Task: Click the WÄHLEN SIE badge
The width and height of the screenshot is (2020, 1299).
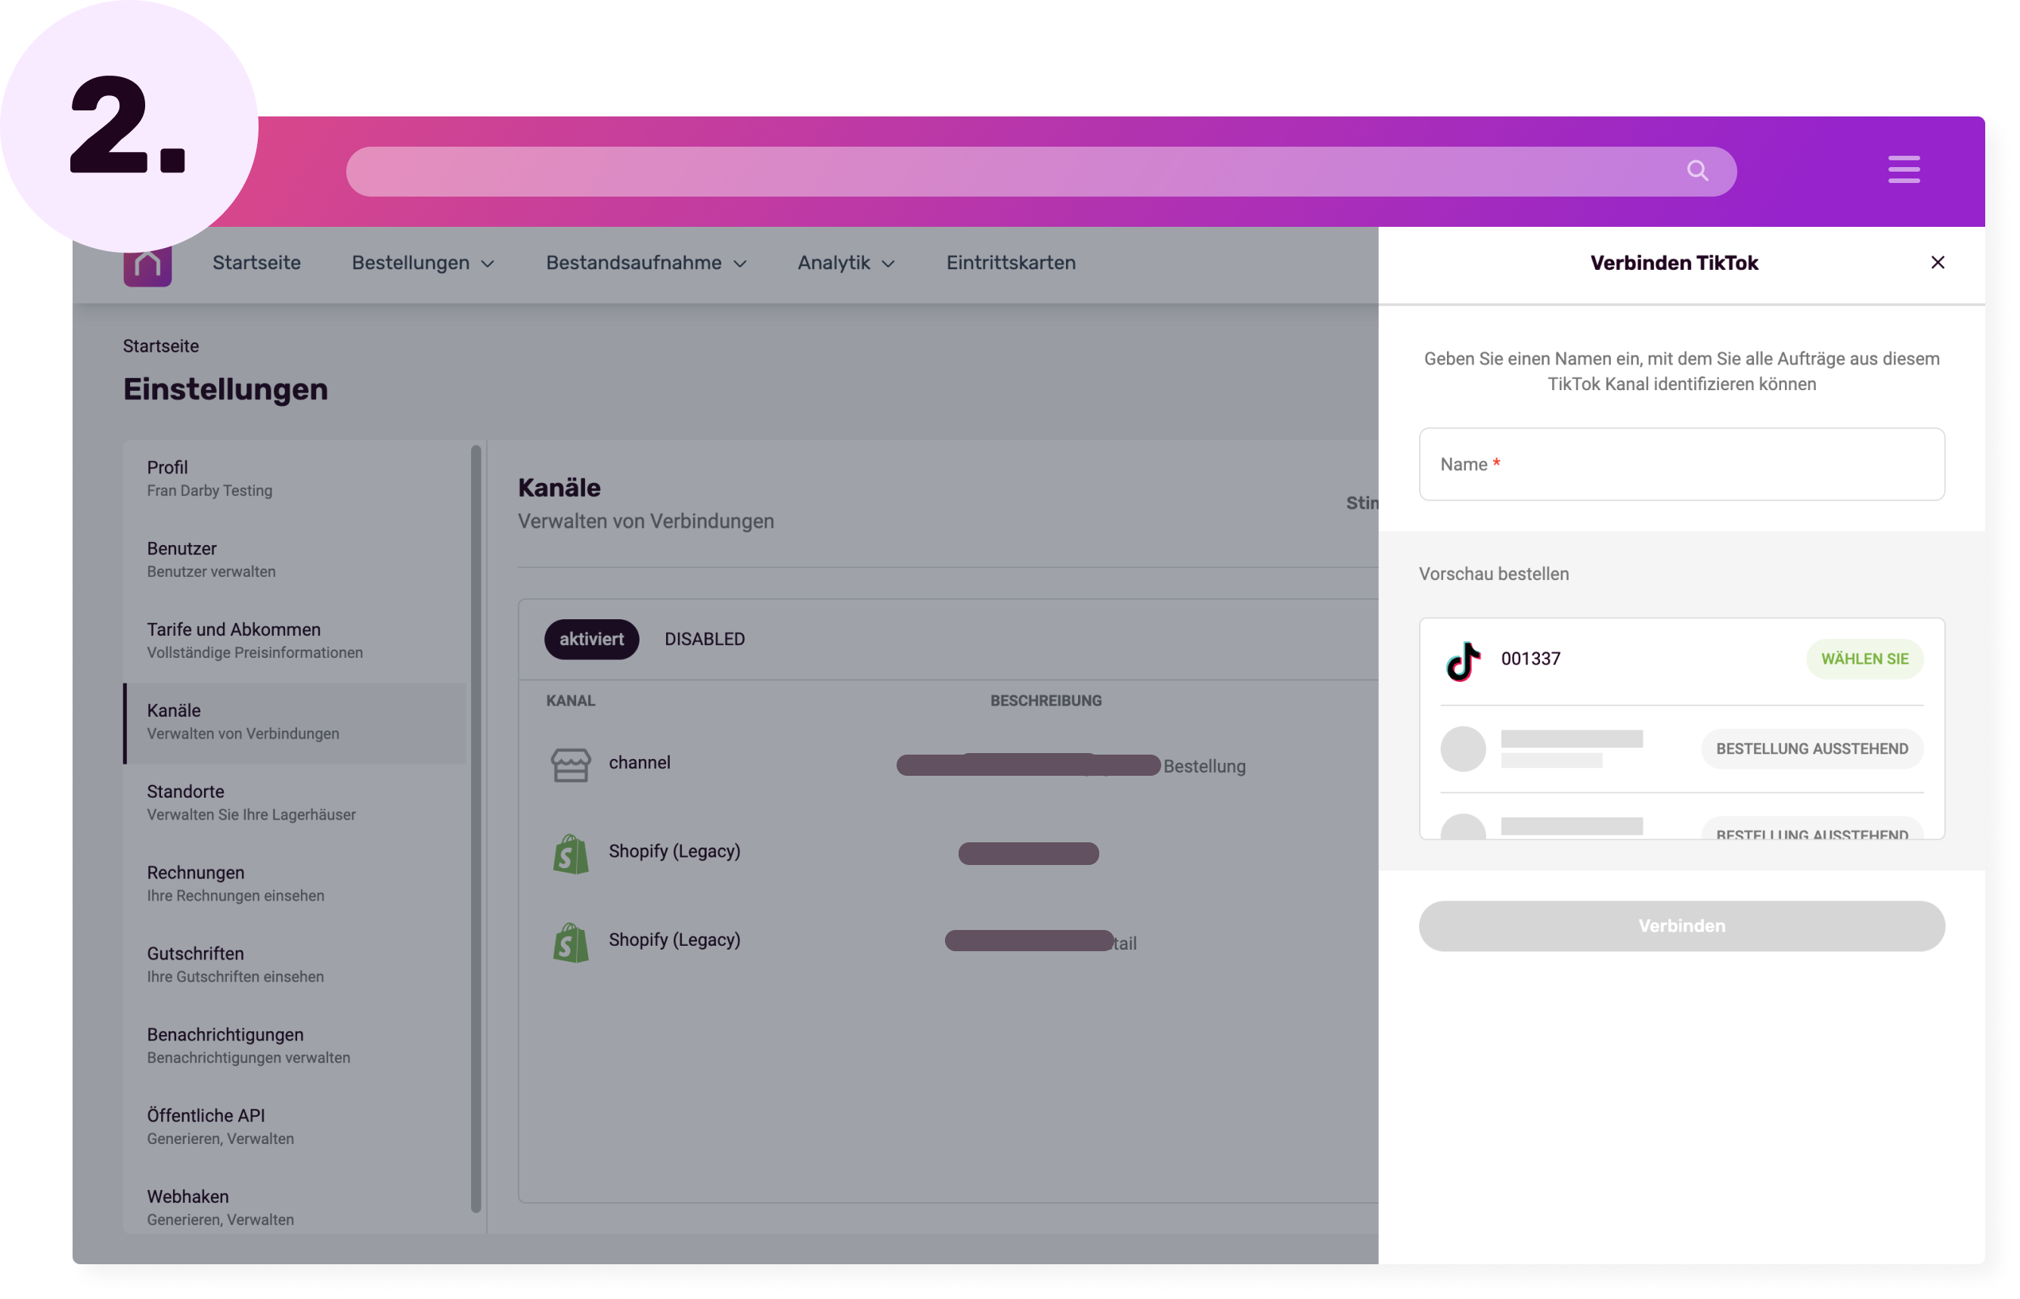Action: (x=1864, y=659)
